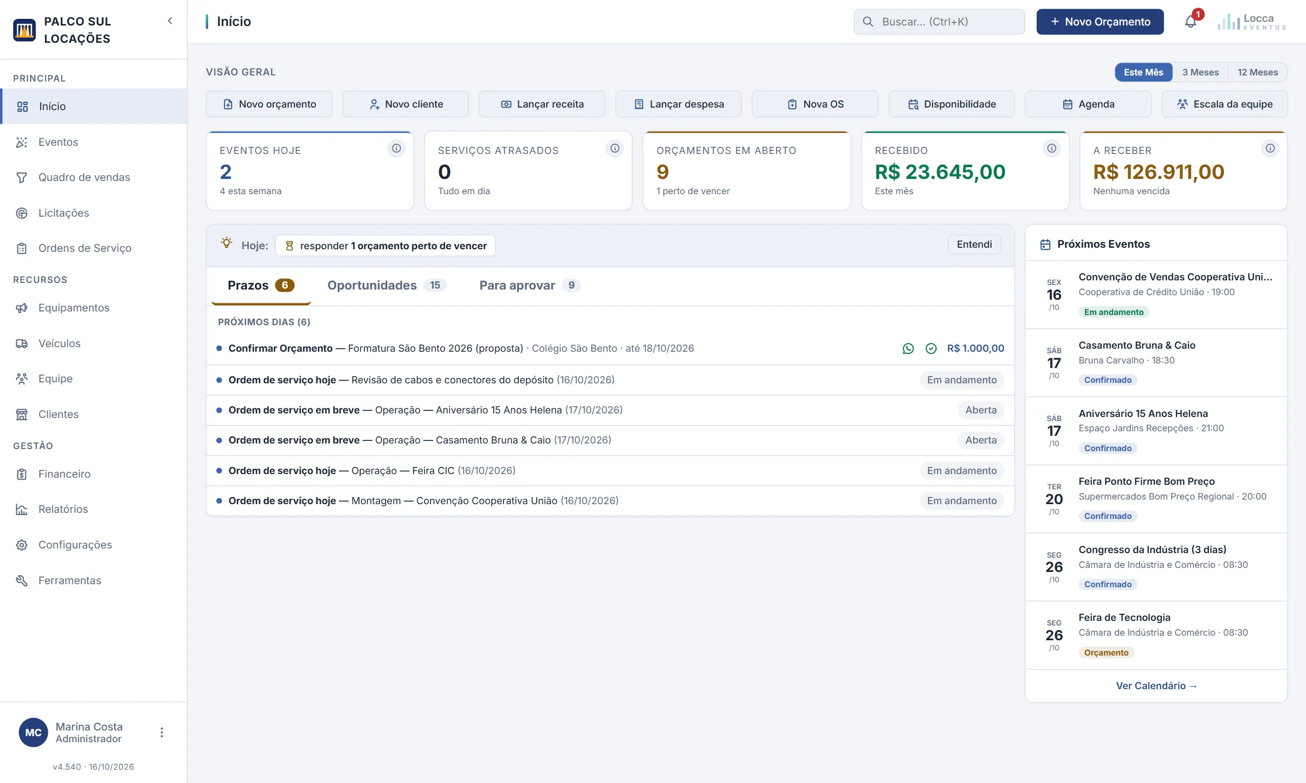Open Escala da equipe quick action

[1225, 104]
